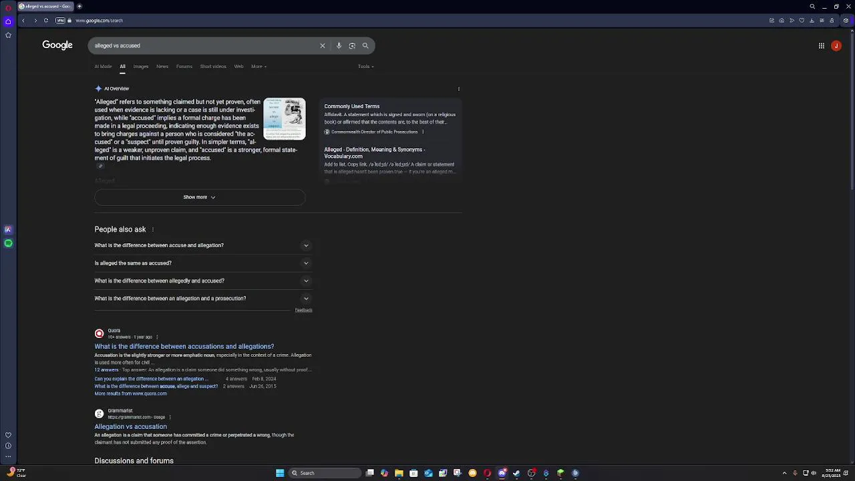855x481 pixels.
Task: Click the Opera toolbar snapshot edit icon
Action: point(772,21)
